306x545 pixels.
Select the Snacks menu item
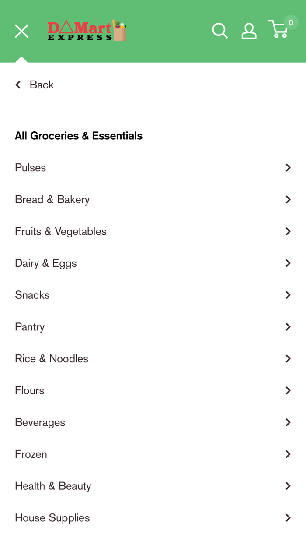[x=32, y=295]
